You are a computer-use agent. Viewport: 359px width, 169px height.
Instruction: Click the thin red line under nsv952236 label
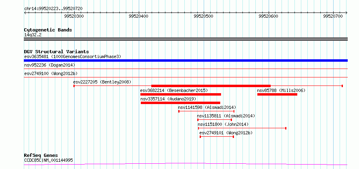(186, 69)
